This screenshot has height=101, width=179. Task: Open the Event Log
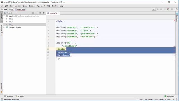click(x=169, y=96)
